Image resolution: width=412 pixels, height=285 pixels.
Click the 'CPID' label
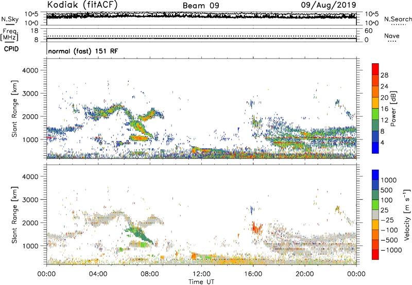point(11,49)
